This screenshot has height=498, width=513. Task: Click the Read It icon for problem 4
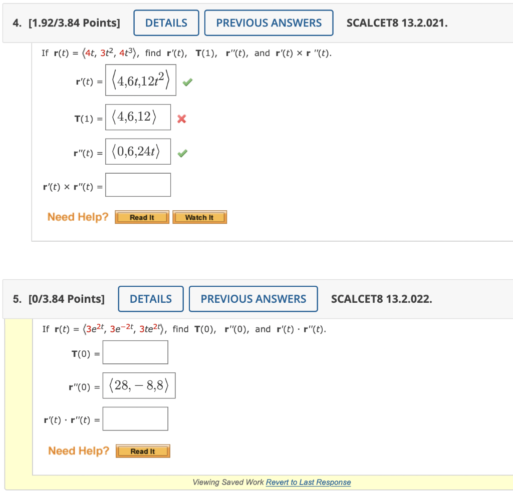tap(142, 217)
